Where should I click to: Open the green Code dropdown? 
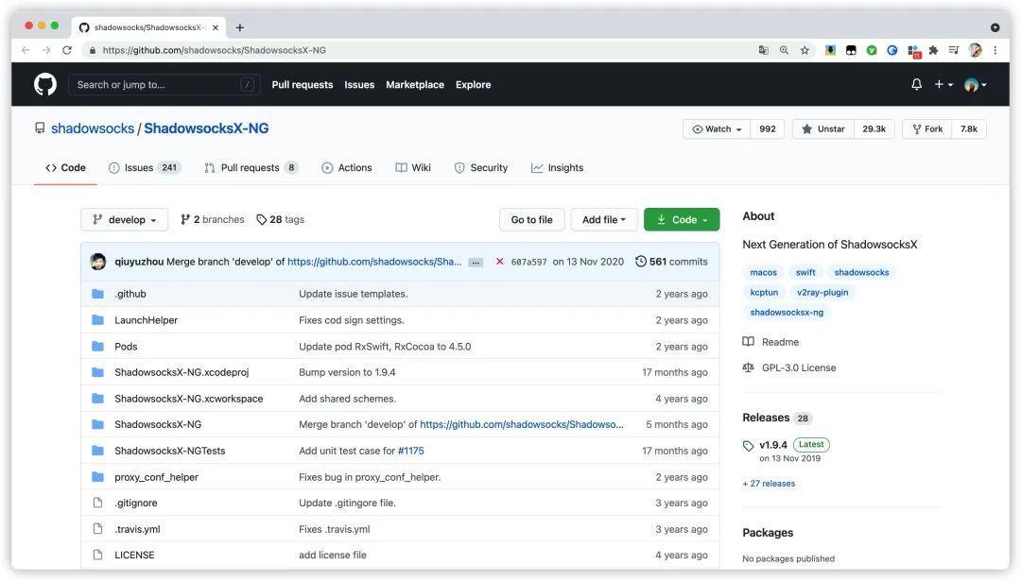click(x=681, y=220)
